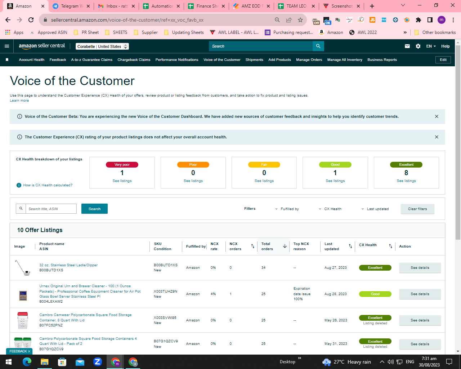Expand the Fulfilled by filter
Viewport: 461px width, 369px height.
pos(287,209)
